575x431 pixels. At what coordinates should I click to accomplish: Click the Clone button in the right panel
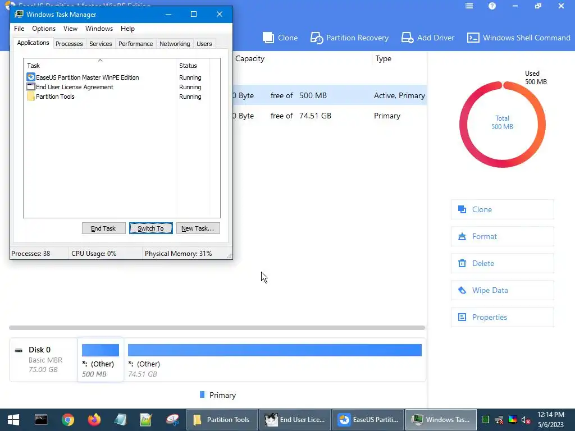point(503,209)
